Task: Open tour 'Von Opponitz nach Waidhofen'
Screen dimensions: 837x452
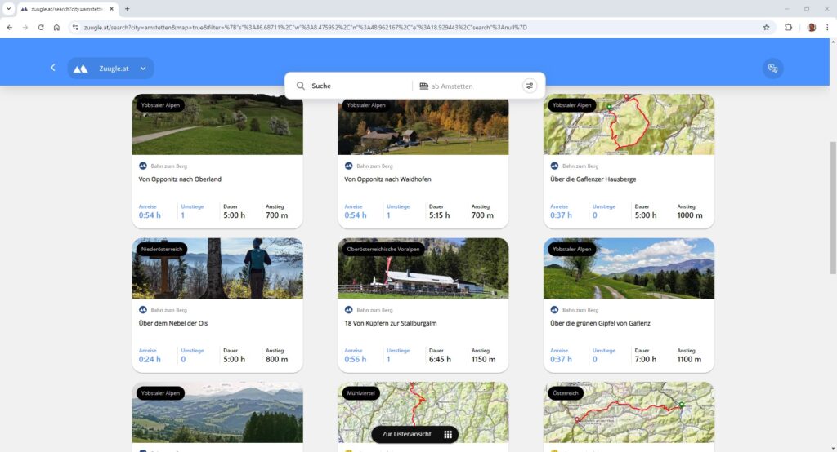Action: click(387, 179)
